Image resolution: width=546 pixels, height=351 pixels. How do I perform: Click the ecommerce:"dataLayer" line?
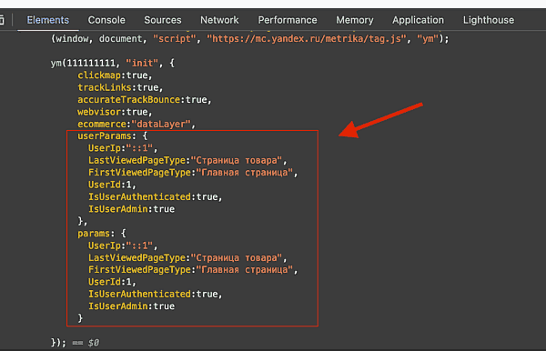[136, 125]
